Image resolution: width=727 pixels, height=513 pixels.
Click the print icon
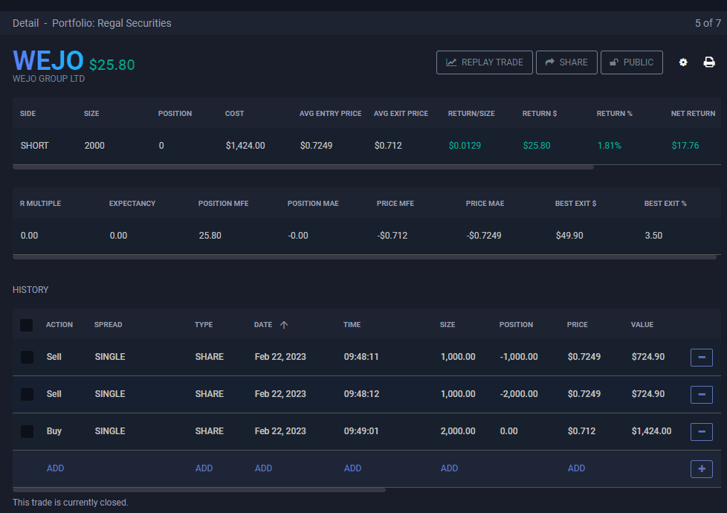click(x=709, y=62)
